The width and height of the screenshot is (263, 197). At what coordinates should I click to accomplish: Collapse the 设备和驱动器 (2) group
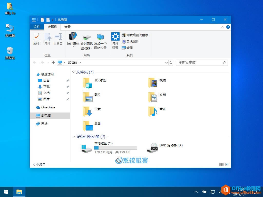73,137
